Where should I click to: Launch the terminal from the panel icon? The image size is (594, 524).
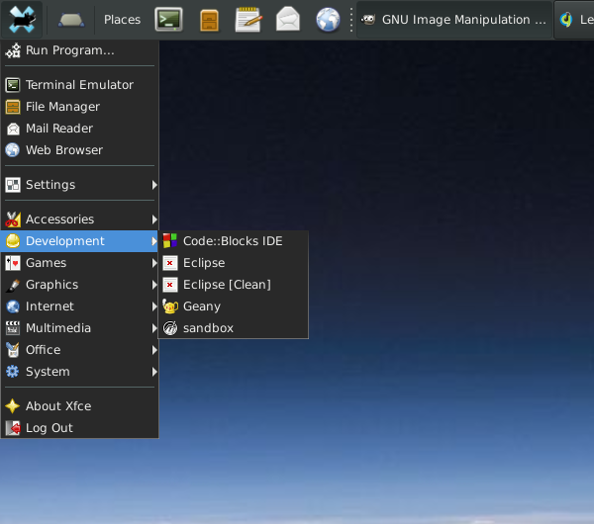click(x=169, y=19)
